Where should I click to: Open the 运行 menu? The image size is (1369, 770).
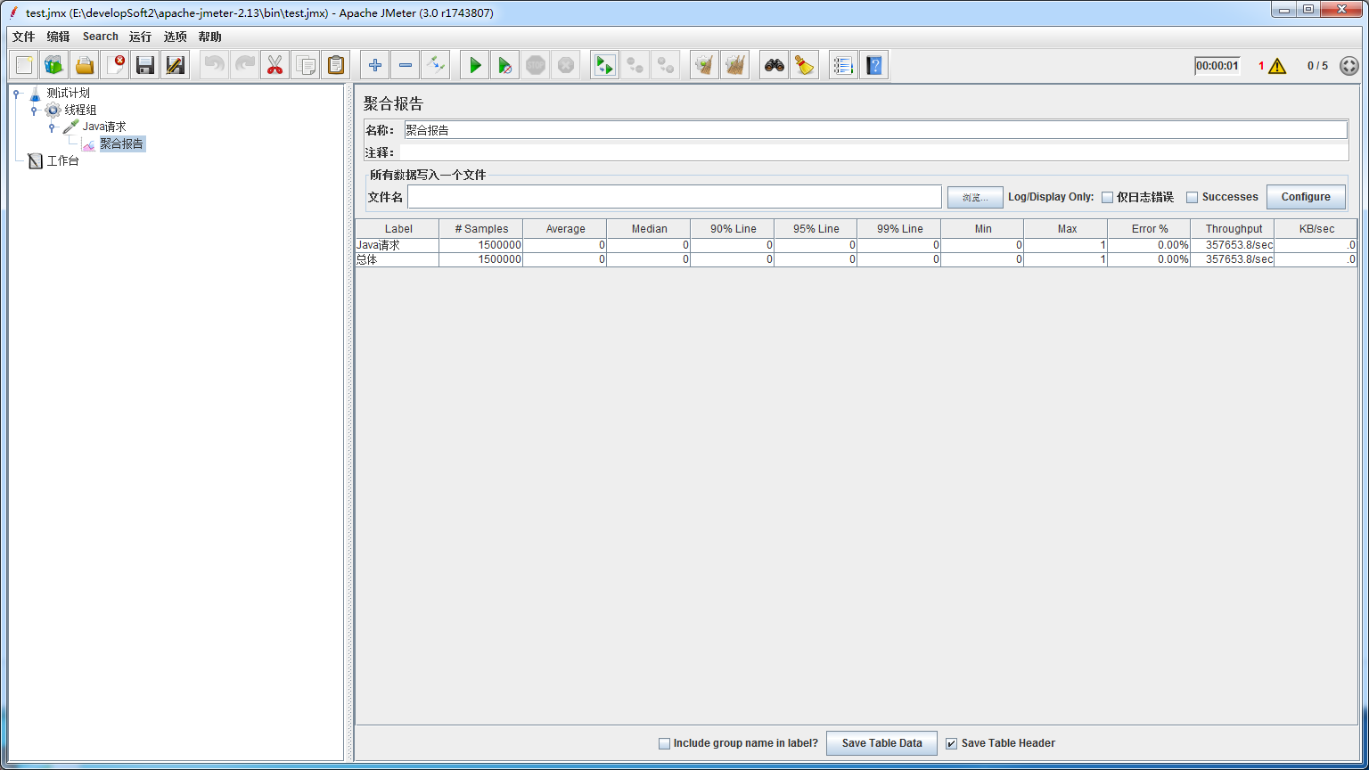pyautogui.click(x=140, y=37)
